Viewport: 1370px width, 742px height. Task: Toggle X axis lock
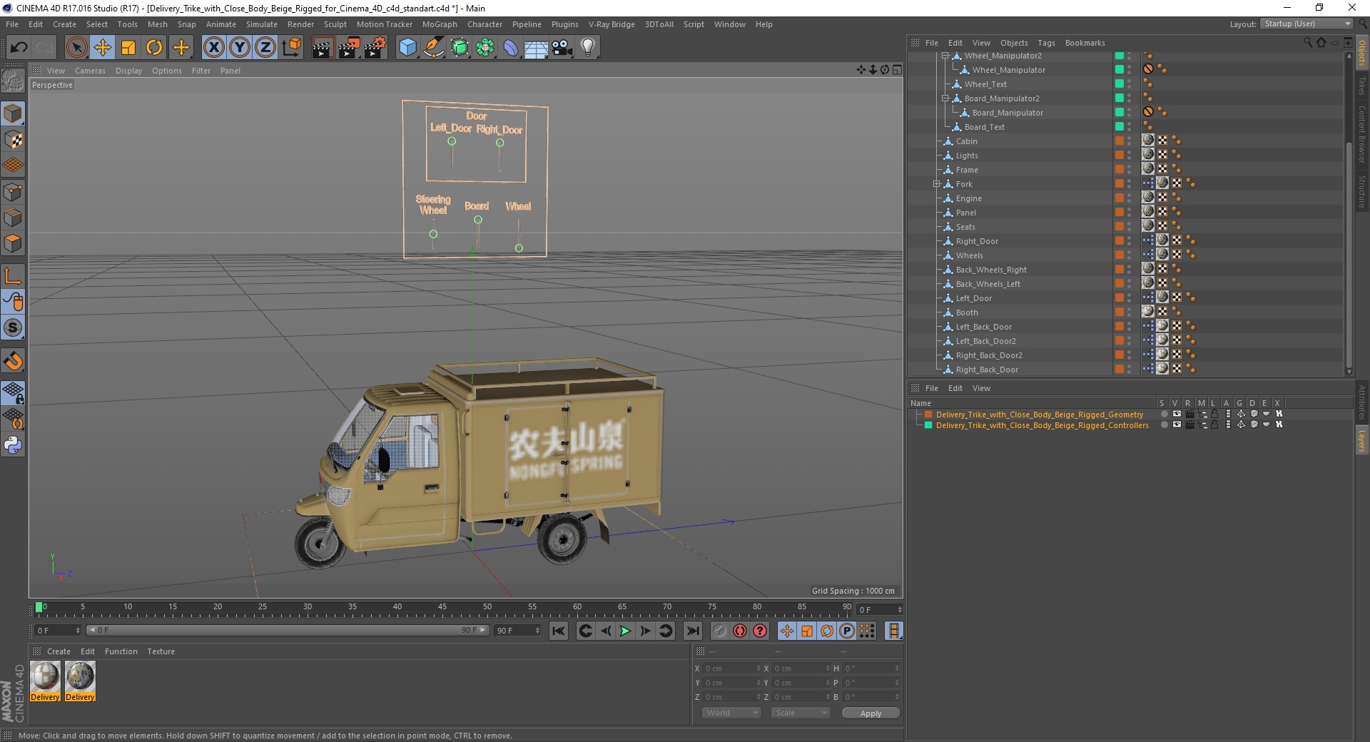click(x=213, y=48)
